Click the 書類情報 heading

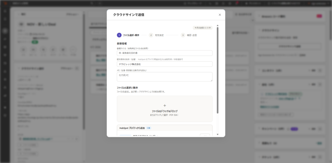click(x=122, y=43)
